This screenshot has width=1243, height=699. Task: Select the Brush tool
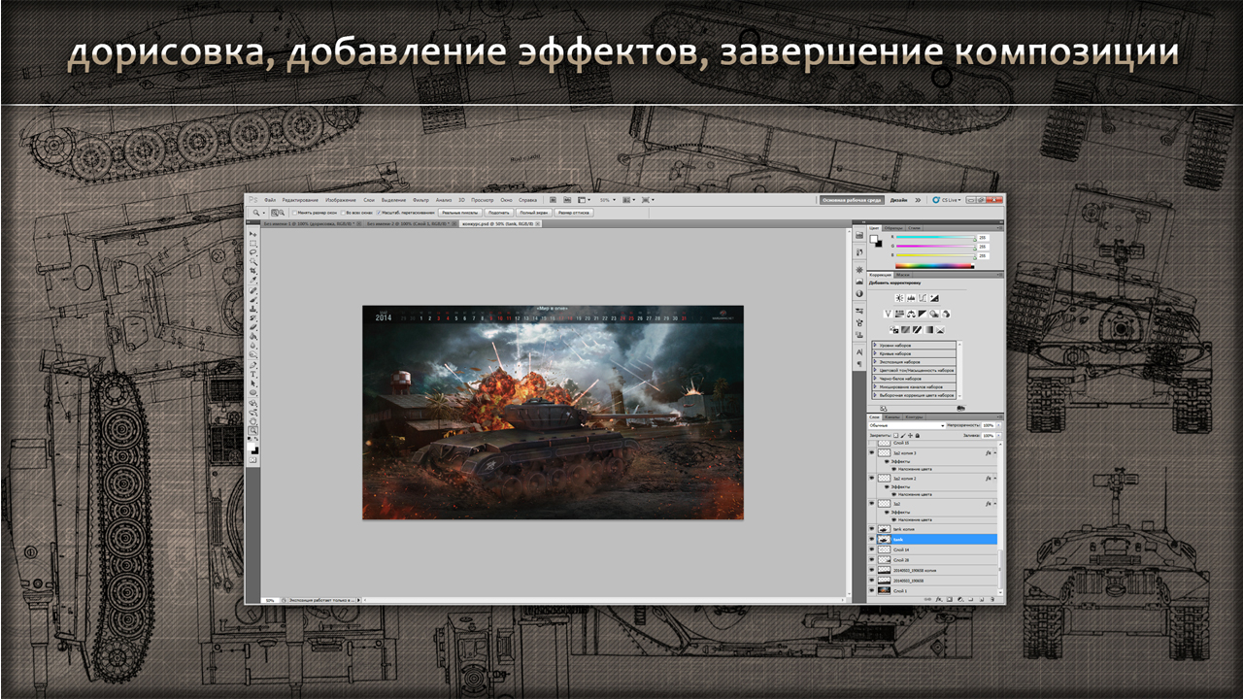click(x=253, y=299)
